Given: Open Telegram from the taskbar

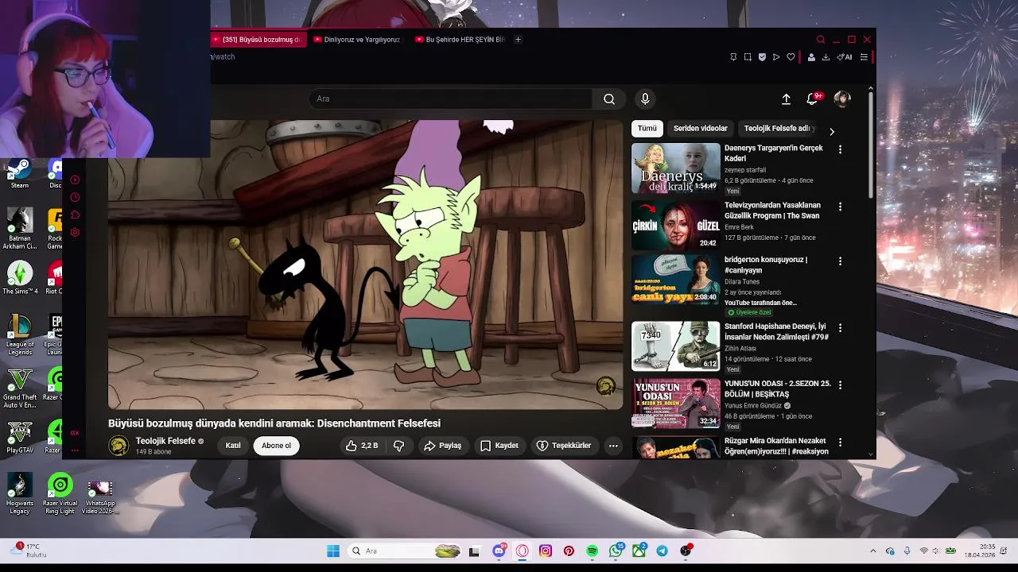Looking at the screenshot, I should tap(662, 551).
